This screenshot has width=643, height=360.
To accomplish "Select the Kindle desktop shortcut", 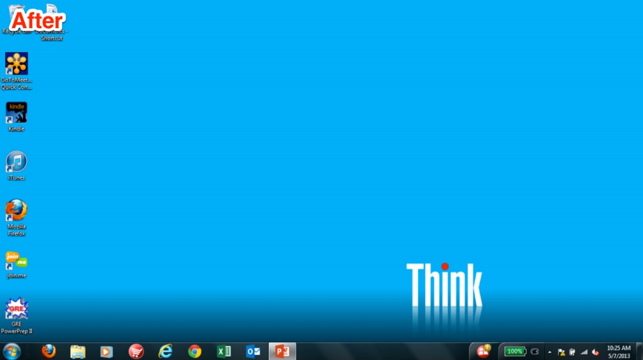I will pos(16,114).
